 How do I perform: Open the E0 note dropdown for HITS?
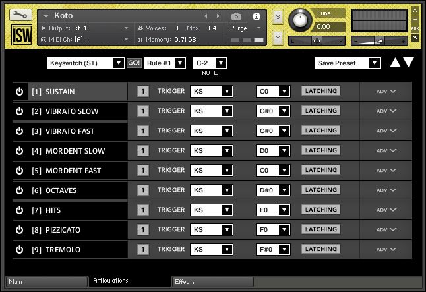[x=273, y=210]
